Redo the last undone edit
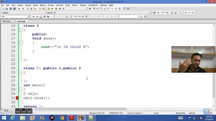The image size is (216, 121). click(23, 9)
